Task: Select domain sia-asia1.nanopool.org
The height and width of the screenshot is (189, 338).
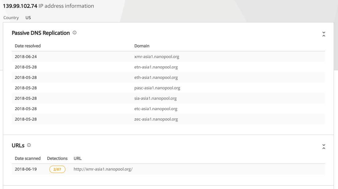Action: (x=156, y=98)
